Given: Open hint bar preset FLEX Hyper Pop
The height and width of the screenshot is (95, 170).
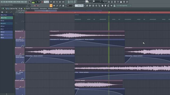Looking at the screenshot, I should pos(124,6).
